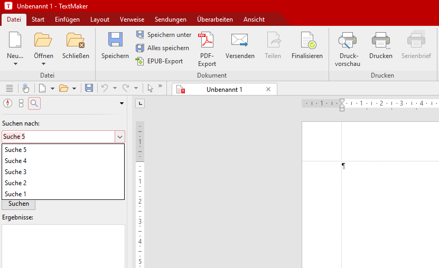The width and height of the screenshot is (439, 268).
Task: Click the page thumbnails icon in sidebar
Action: tap(21, 103)
